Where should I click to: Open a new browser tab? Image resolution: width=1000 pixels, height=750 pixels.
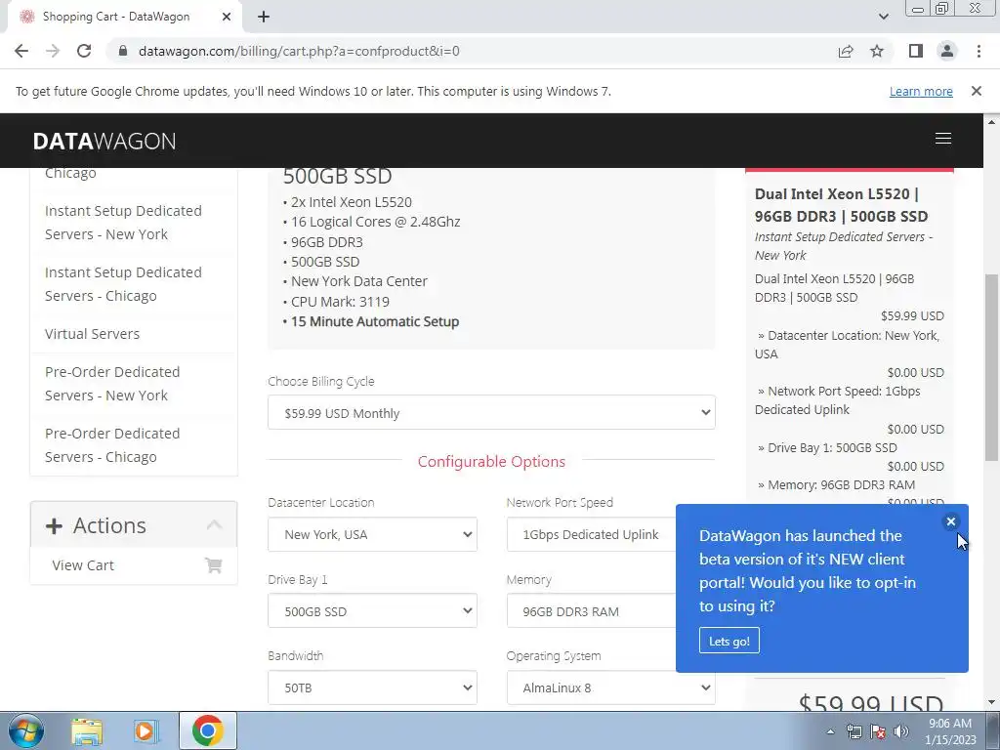point(264,17)
